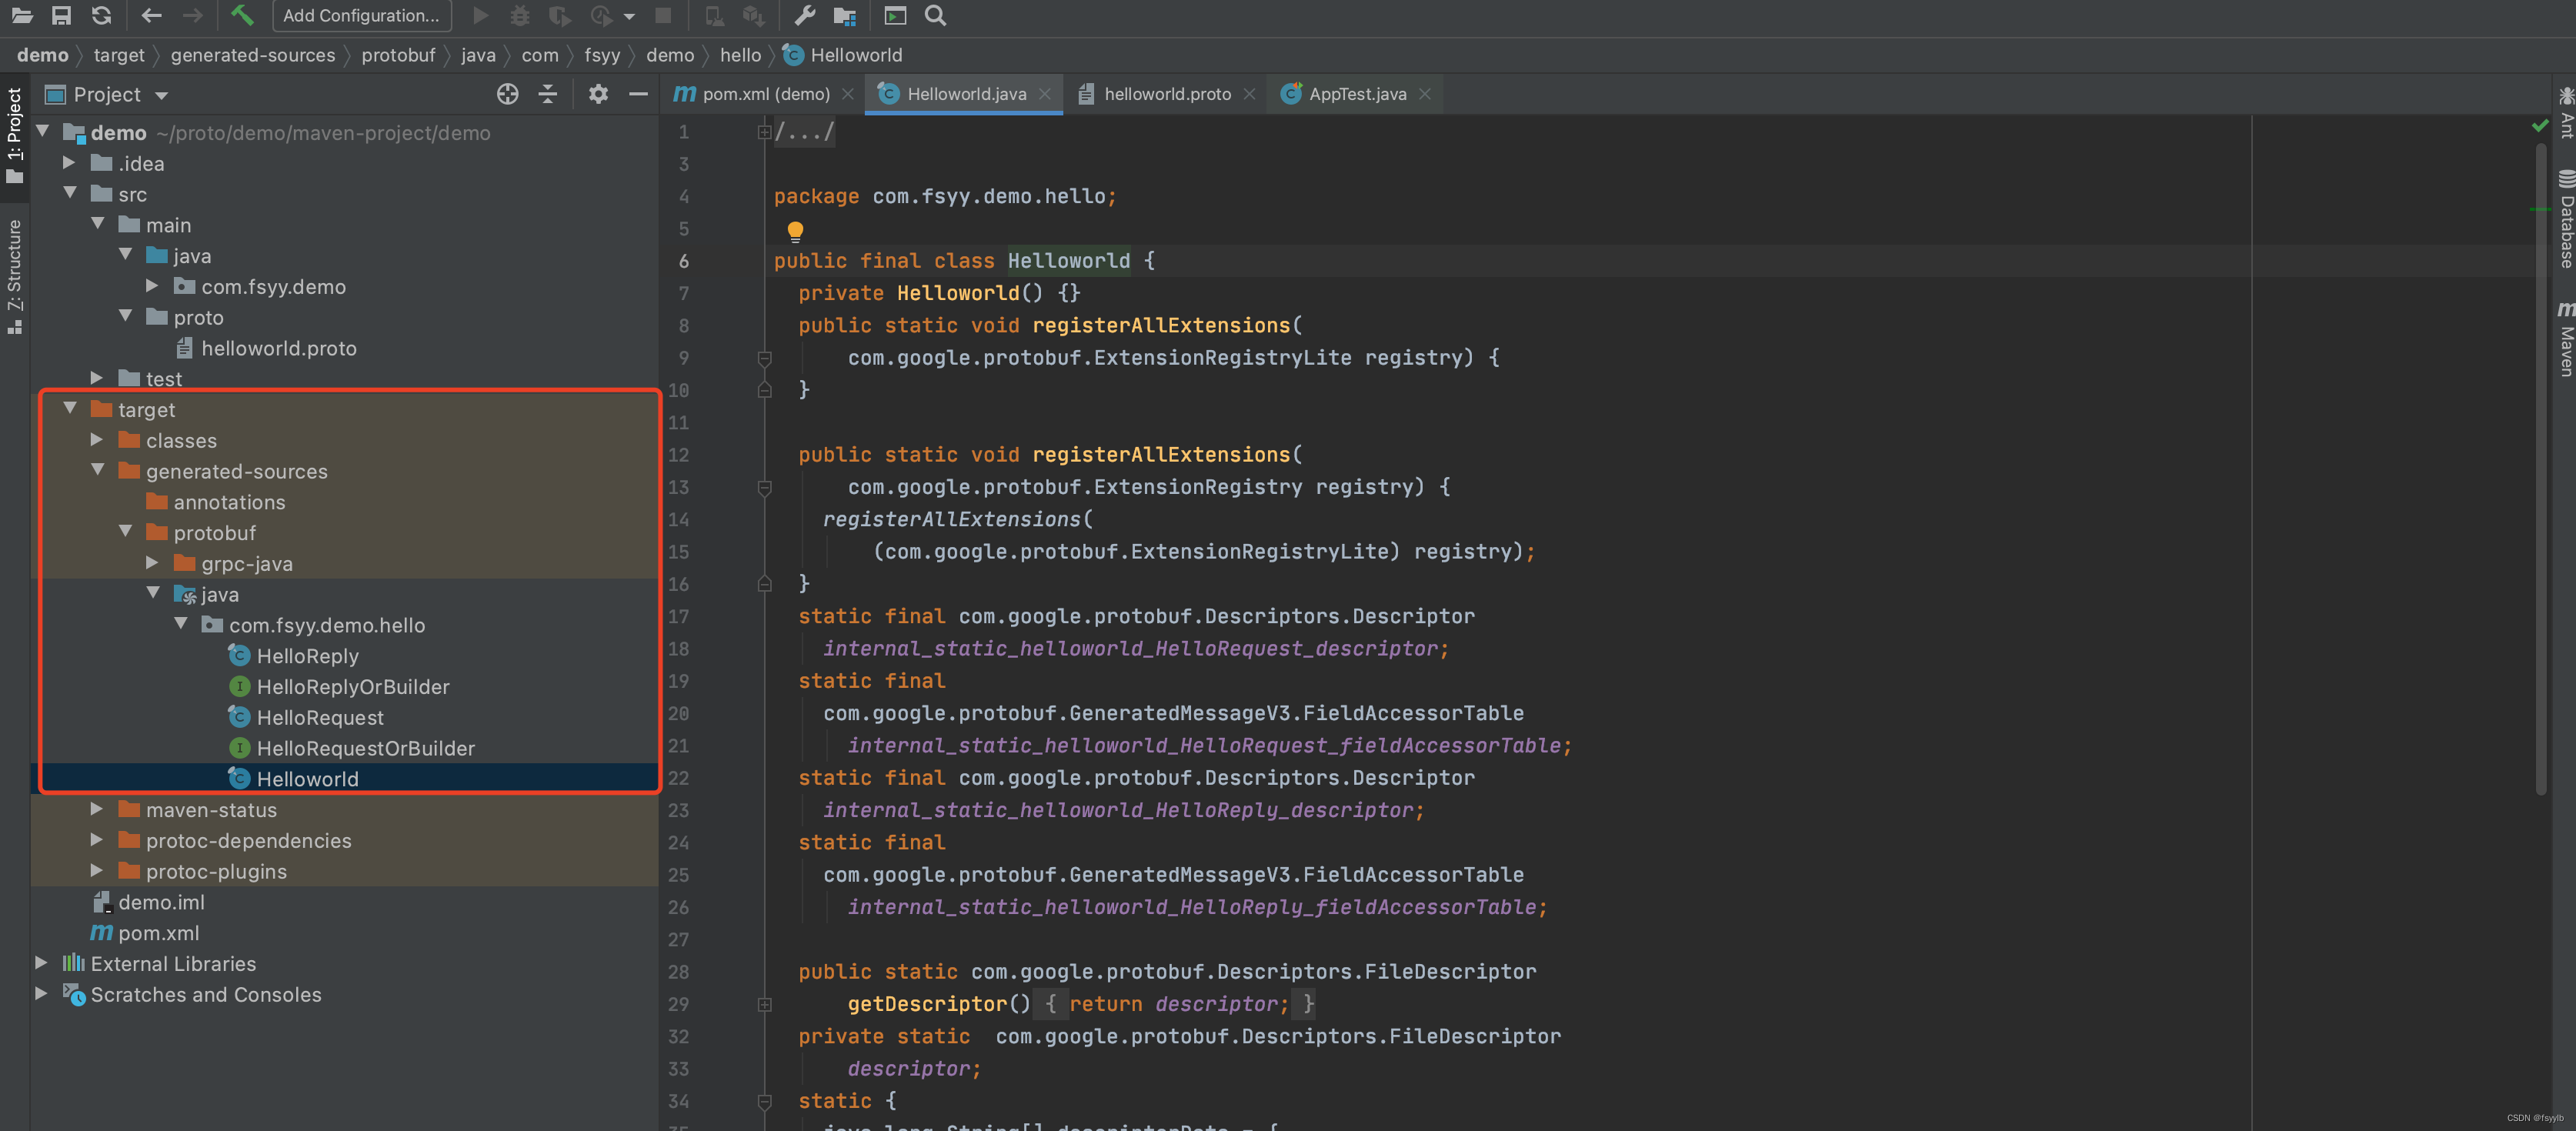2576x1131 pixels.
Task: Click the Build Project hammer icon
Action: [x=242, y=15]
